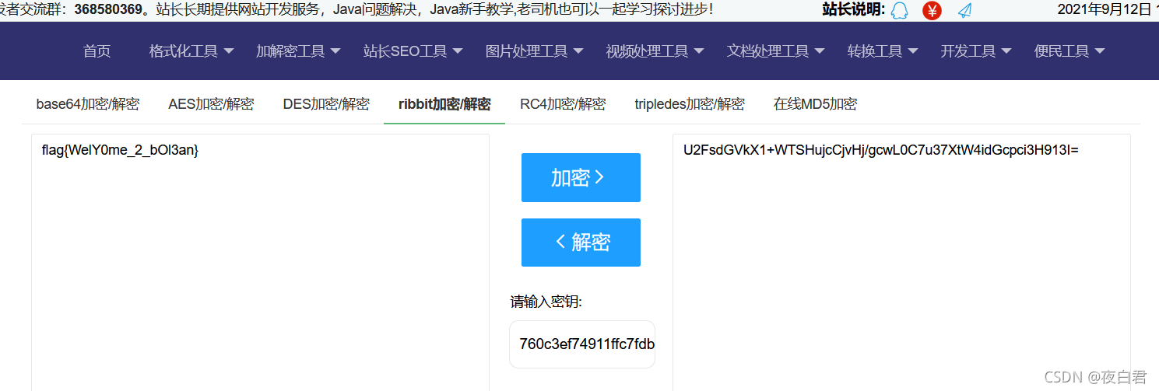Image resolution: width=1159 pixels, height=391 pixels.
Task: Expand the 便民工具 dropdown menu
Action: point(1069,51)
